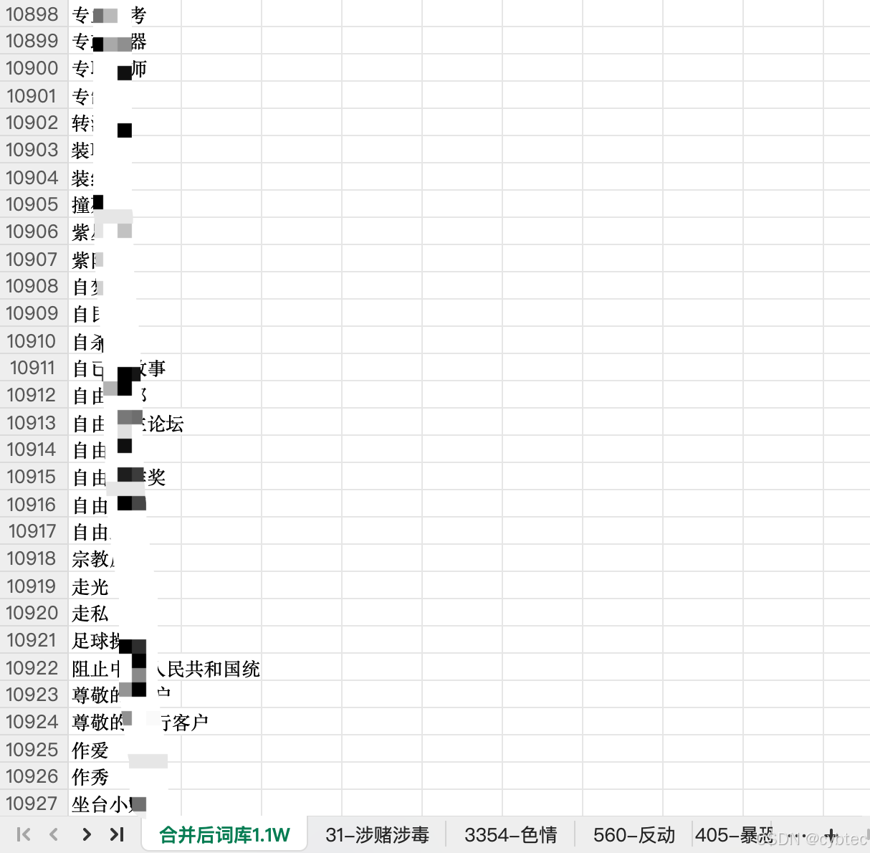Select row header 10913
870x853 pixels.
[x=34, y=422]
